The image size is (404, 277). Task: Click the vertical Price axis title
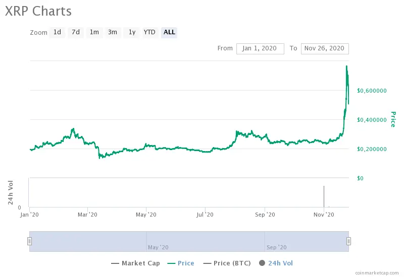point(393,119)
